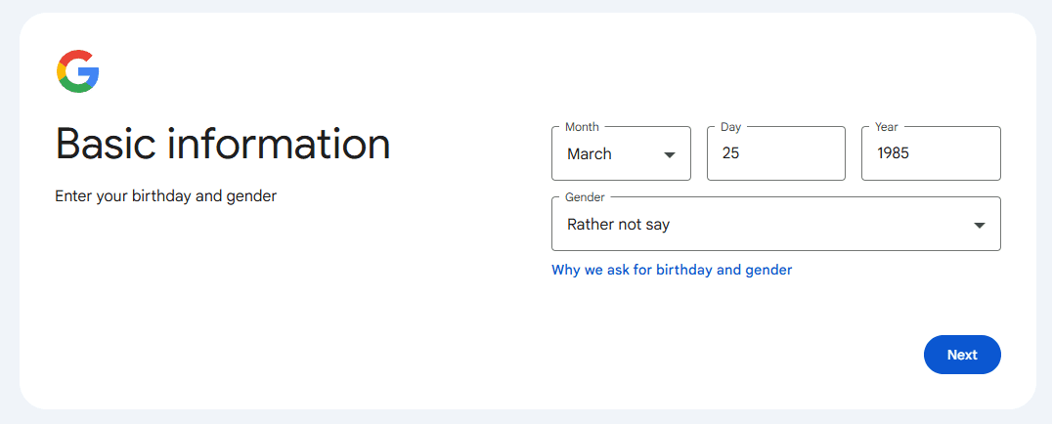The height and width of the screenshot is (424, 1052).
Task: Click the 'Enter your birthday and gender' subtitle
Action: 165,196
